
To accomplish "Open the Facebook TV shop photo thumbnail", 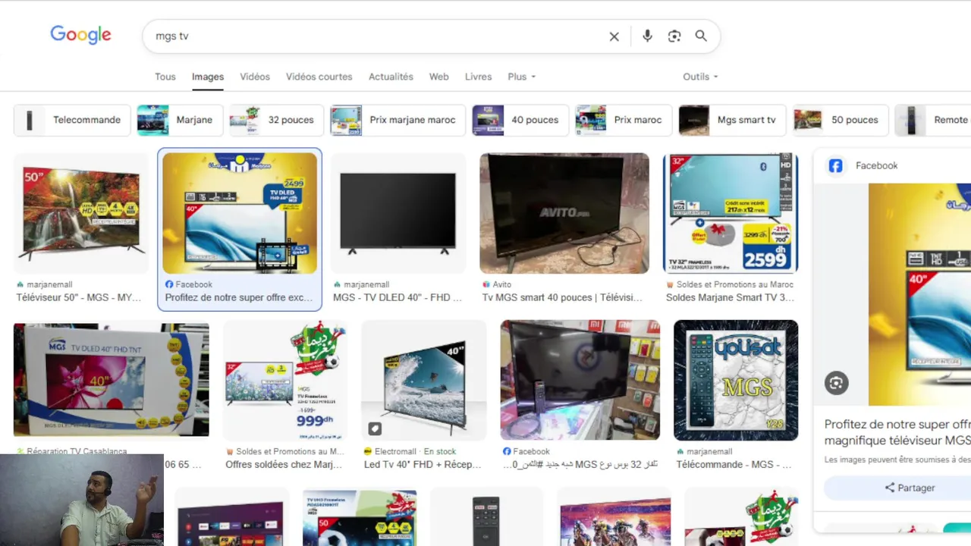I will point(580,380).
